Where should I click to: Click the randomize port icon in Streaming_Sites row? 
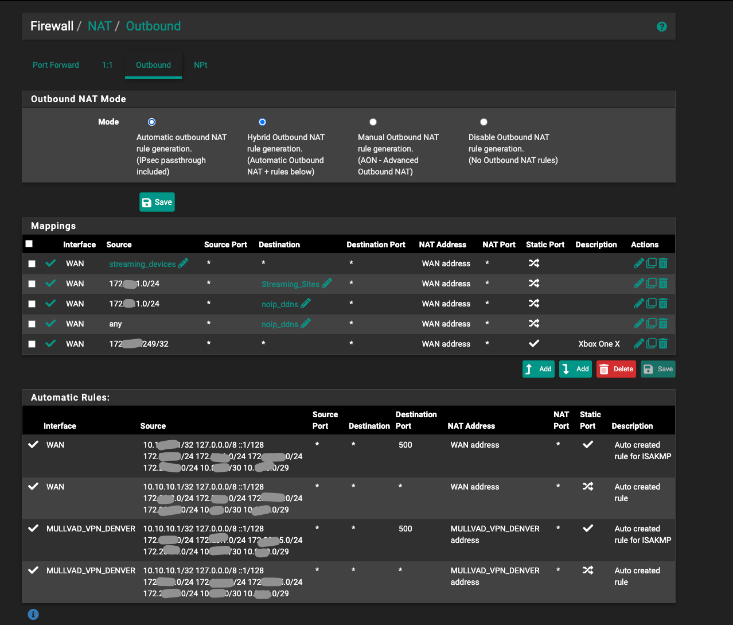[x=534, y=284]
